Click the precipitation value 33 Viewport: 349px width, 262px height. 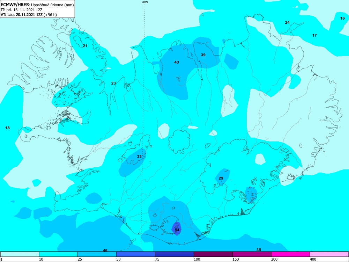(139, 157)
